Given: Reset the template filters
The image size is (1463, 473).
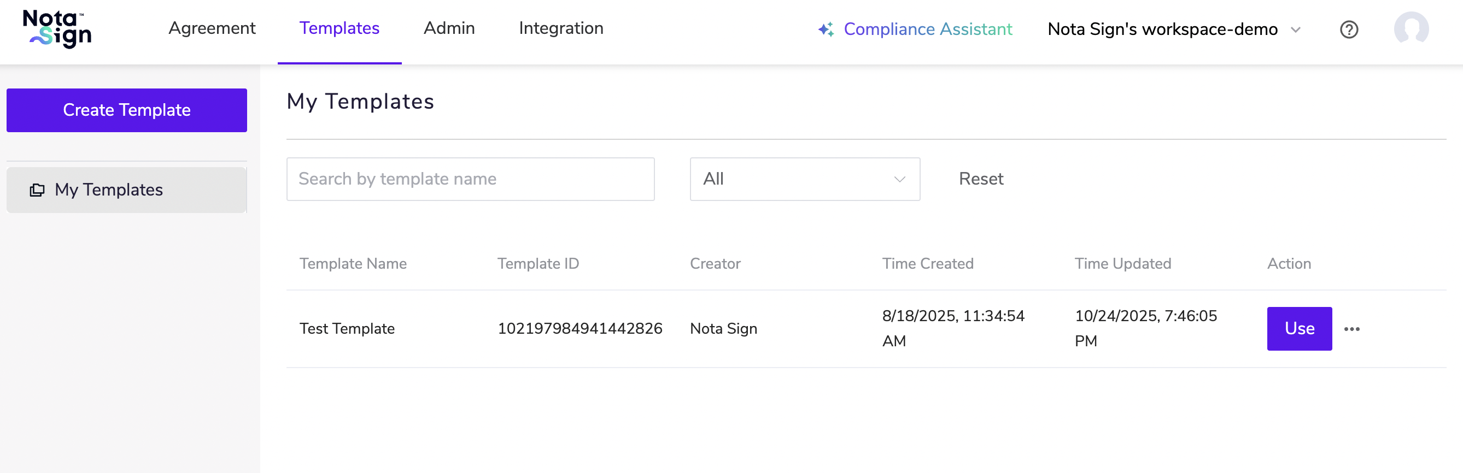Looking at the screenshot, I should (x=980, y=179).
